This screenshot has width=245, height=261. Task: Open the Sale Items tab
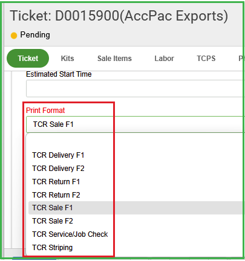(114, 59)
